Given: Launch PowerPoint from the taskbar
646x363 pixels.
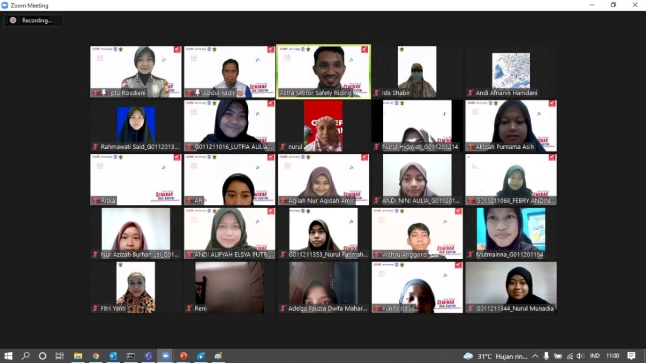Looking at the screenshot, I should pos(183,356).
